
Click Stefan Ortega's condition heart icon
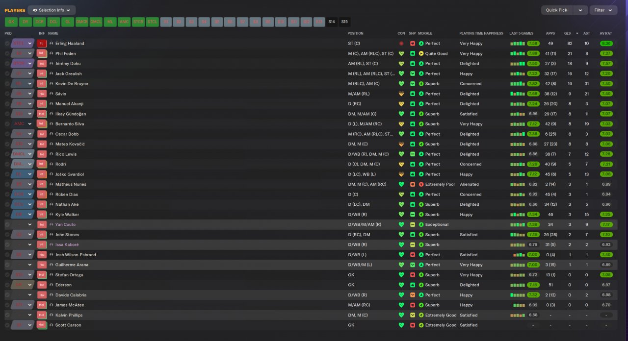pos(401,275)
